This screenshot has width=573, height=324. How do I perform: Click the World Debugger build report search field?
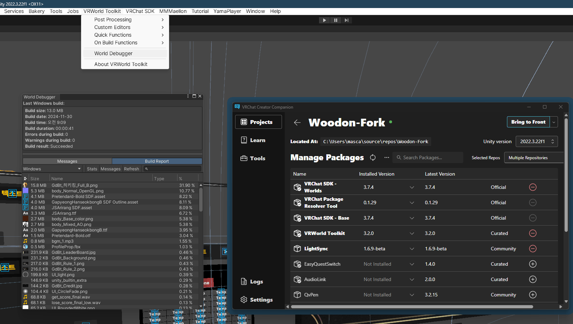tap(173, 169)
